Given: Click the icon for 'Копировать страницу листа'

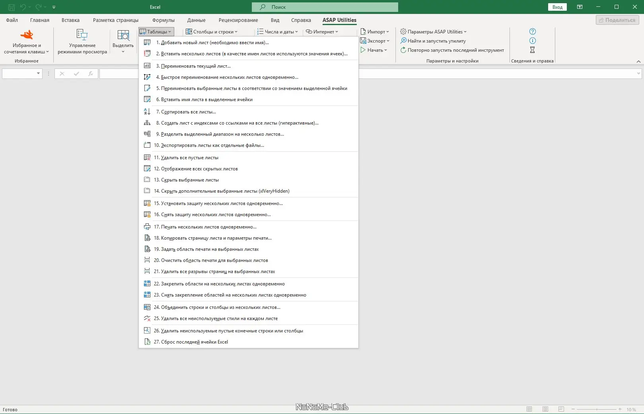Looking at the screenshot, I should pyautogui.click(x=147, y=238).
